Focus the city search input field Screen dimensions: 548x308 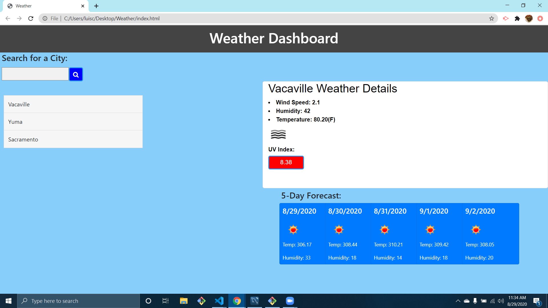35,74
